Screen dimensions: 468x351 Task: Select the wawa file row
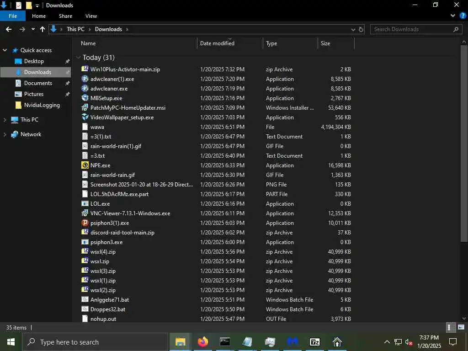[216, 127]
